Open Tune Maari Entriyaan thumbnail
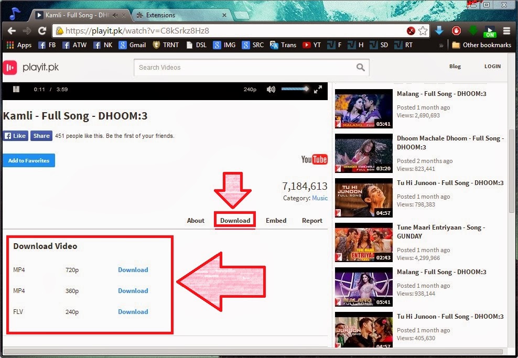The height and width of the screenshot is (358, 518). click(364, 242)
